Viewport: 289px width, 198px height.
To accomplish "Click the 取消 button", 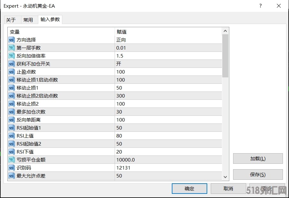I will [228, 188].
